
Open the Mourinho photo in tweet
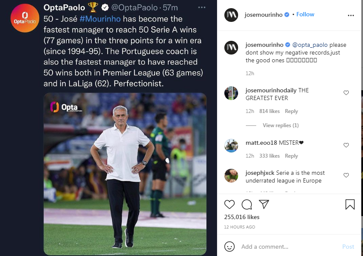tap(125, 174)
